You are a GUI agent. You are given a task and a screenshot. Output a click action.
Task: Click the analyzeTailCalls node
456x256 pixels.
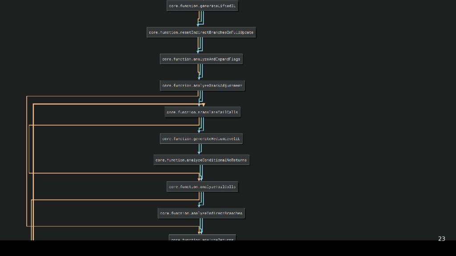(203, 187)
